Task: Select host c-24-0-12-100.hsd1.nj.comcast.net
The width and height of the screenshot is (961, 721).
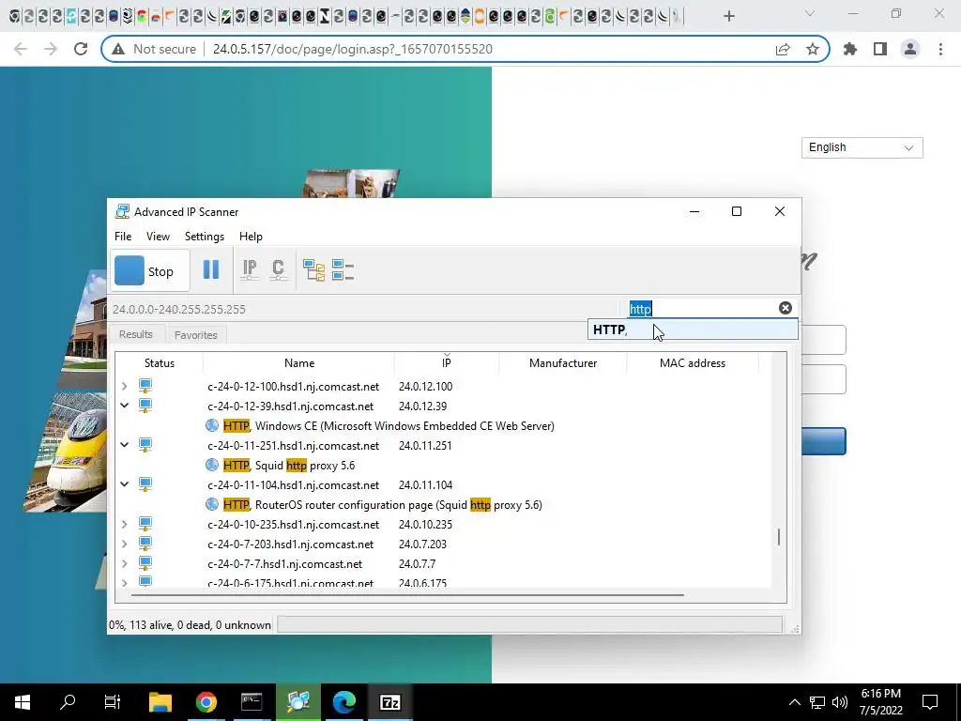Action: pyautogui.click(x=293, y=386)
